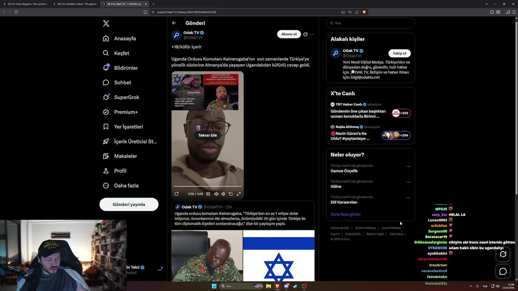
Task: Open Gizlilik Politikası footer link
Action: coord(365,228)
